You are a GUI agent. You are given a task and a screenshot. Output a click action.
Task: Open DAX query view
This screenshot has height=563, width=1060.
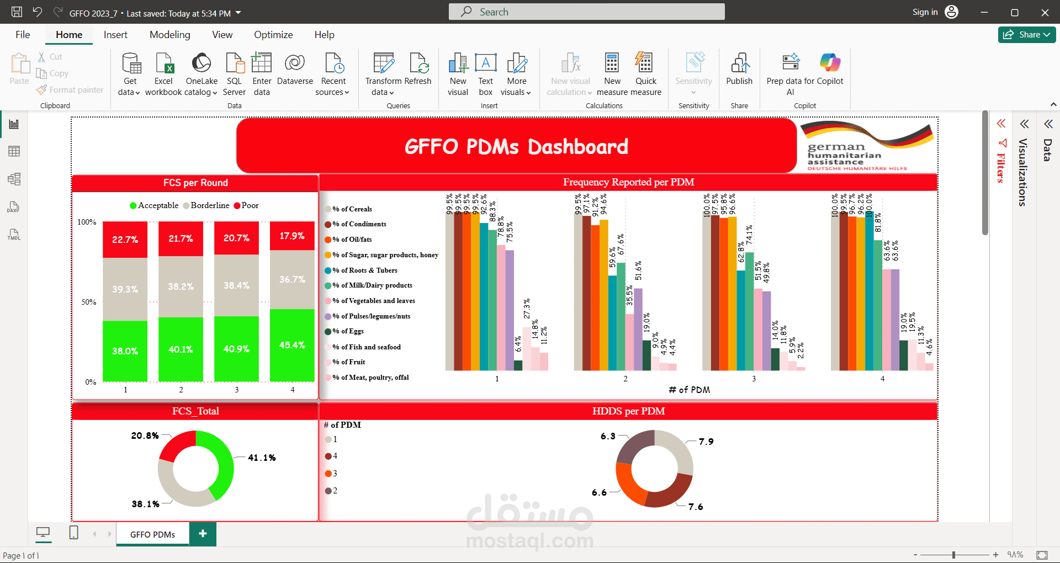click(14, 207)
